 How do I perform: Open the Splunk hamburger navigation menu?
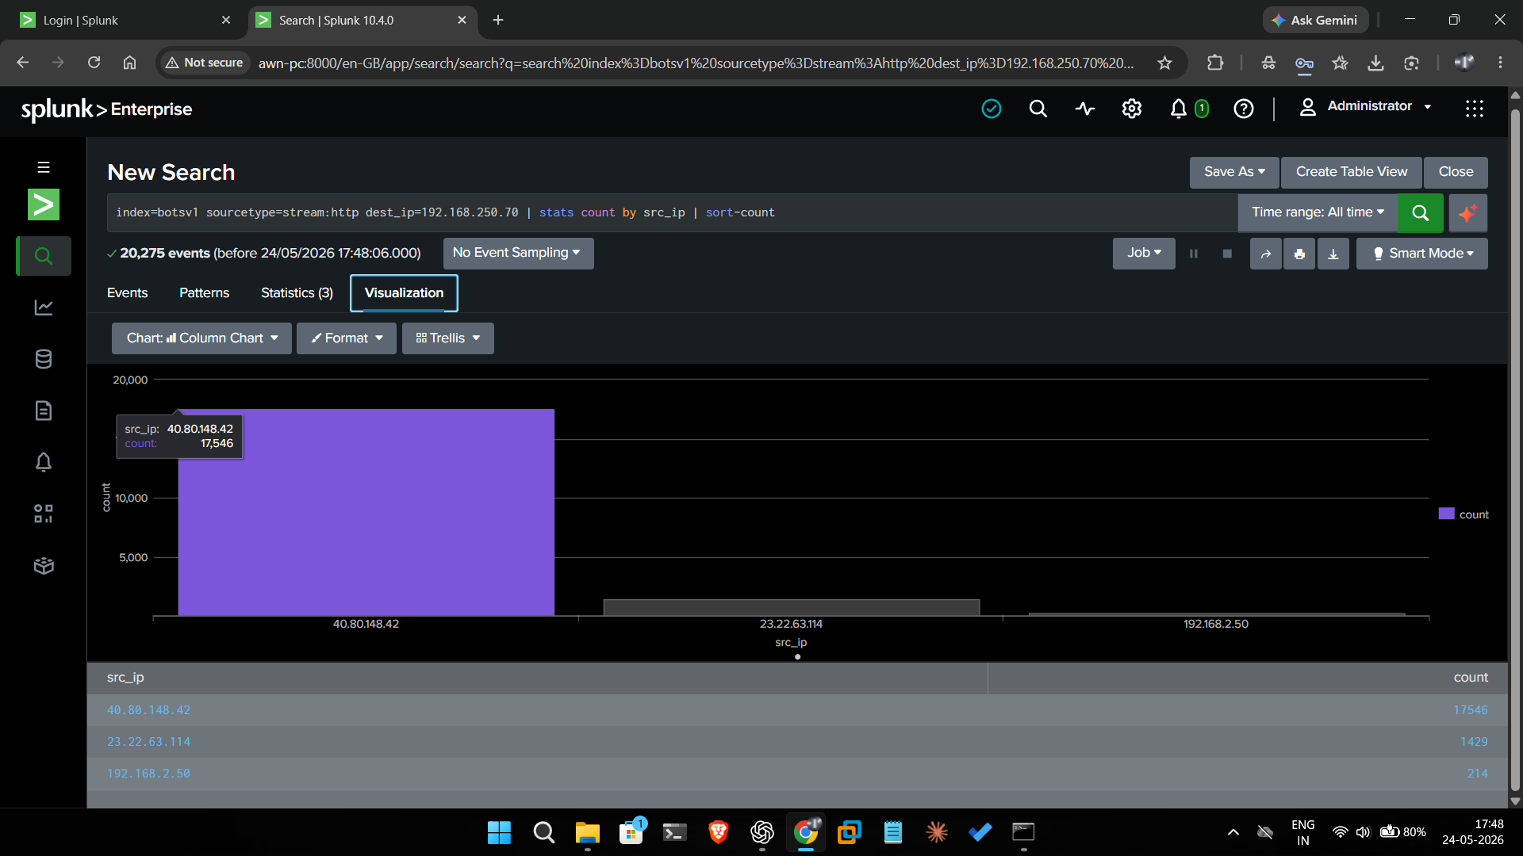coord(44,167)
